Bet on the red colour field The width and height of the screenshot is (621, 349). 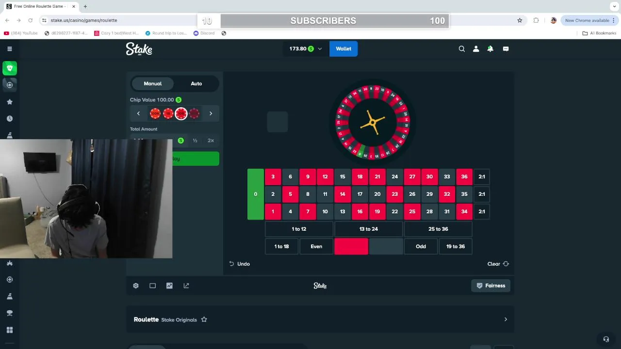click(351, 246)
